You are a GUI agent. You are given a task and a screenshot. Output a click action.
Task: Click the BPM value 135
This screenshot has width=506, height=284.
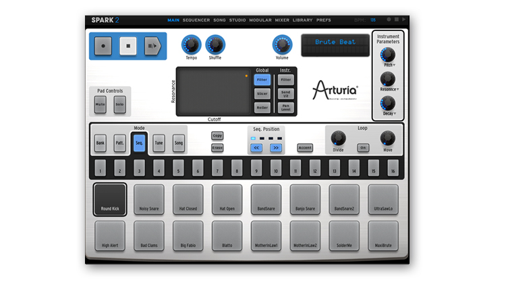pos(373,20)
